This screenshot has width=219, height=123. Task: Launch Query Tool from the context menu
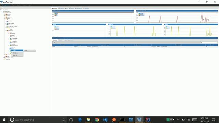[17, 55]
